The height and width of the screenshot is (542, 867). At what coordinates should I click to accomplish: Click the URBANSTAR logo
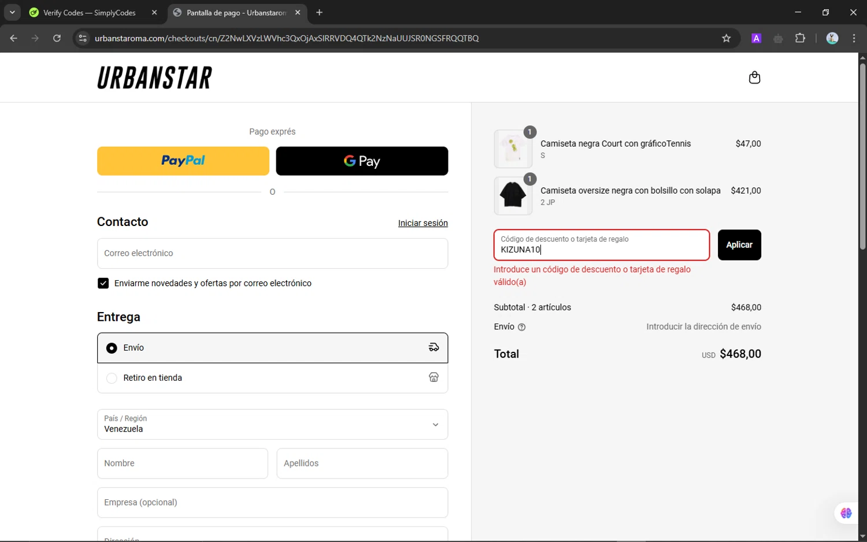coord(154,77)
